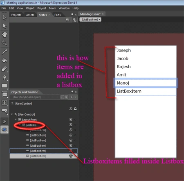Choose the Rectangle shape tool

tap(4, 86)
